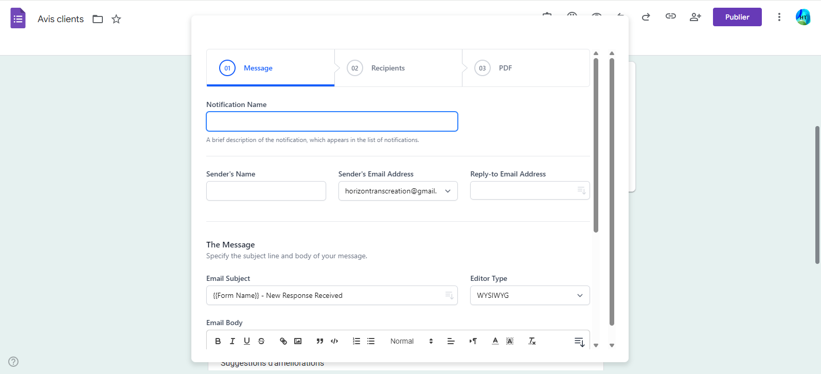This screenshot has height=374, width=821.
Task: Insert a link using the editor toolbar
Action: click(x=283, y=341)
